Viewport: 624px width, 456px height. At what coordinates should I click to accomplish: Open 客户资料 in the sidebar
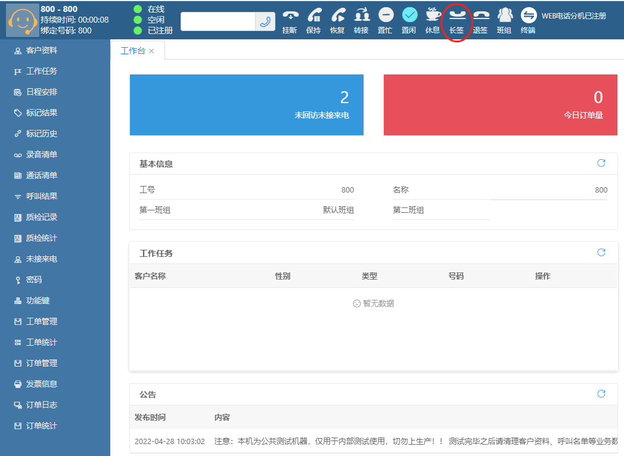tap(42, 51)
